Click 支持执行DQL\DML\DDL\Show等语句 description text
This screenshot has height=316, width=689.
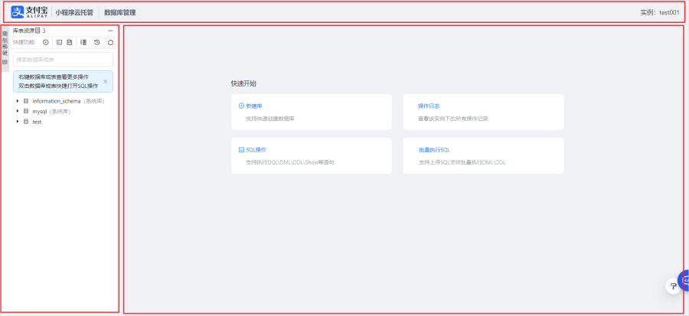coord(290,162)
